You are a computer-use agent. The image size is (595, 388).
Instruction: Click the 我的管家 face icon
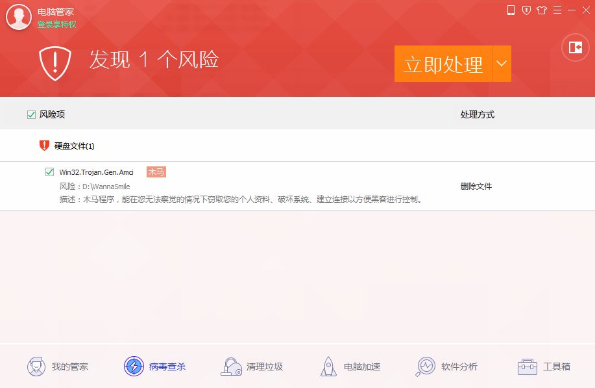click(36, 367)
